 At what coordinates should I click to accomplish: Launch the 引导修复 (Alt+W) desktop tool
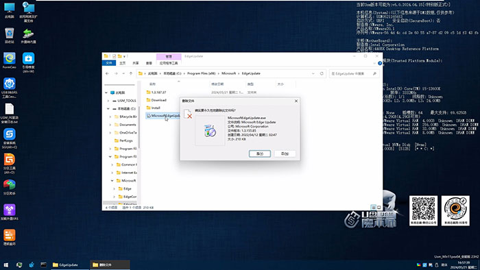click(x=28, y=62)
